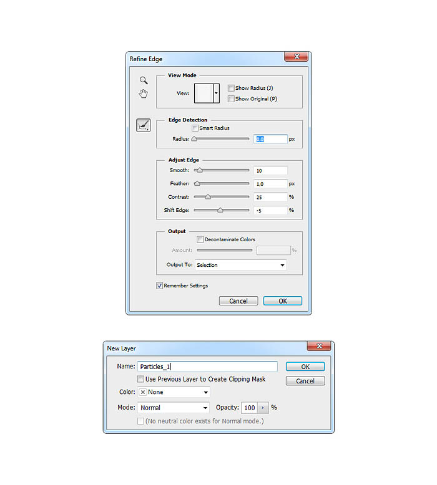Toggle the Smart Radius checkbox
The image size is (437, 485).
pyautogui.click(x=195, y=128)
